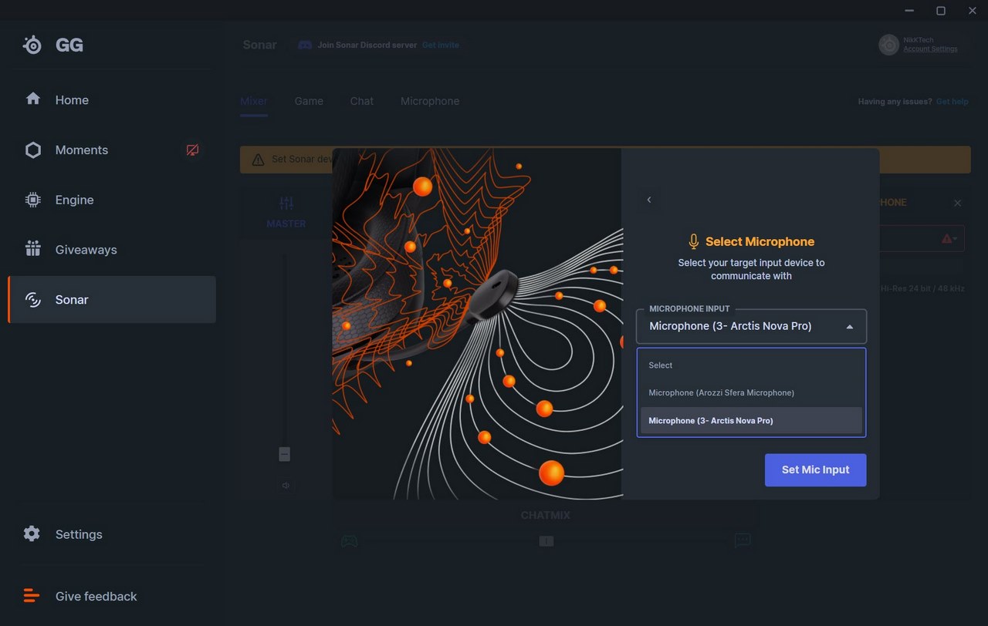
Task: Click the Get invite Discord link
Action: click(440, 45)
